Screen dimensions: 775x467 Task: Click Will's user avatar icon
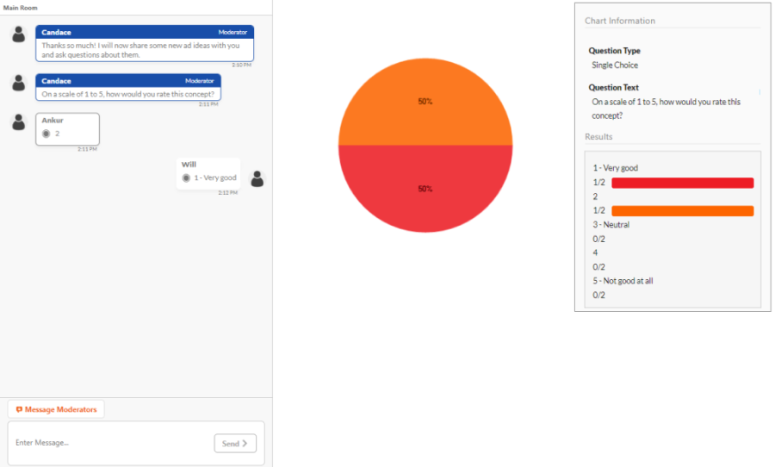(257, 178)
